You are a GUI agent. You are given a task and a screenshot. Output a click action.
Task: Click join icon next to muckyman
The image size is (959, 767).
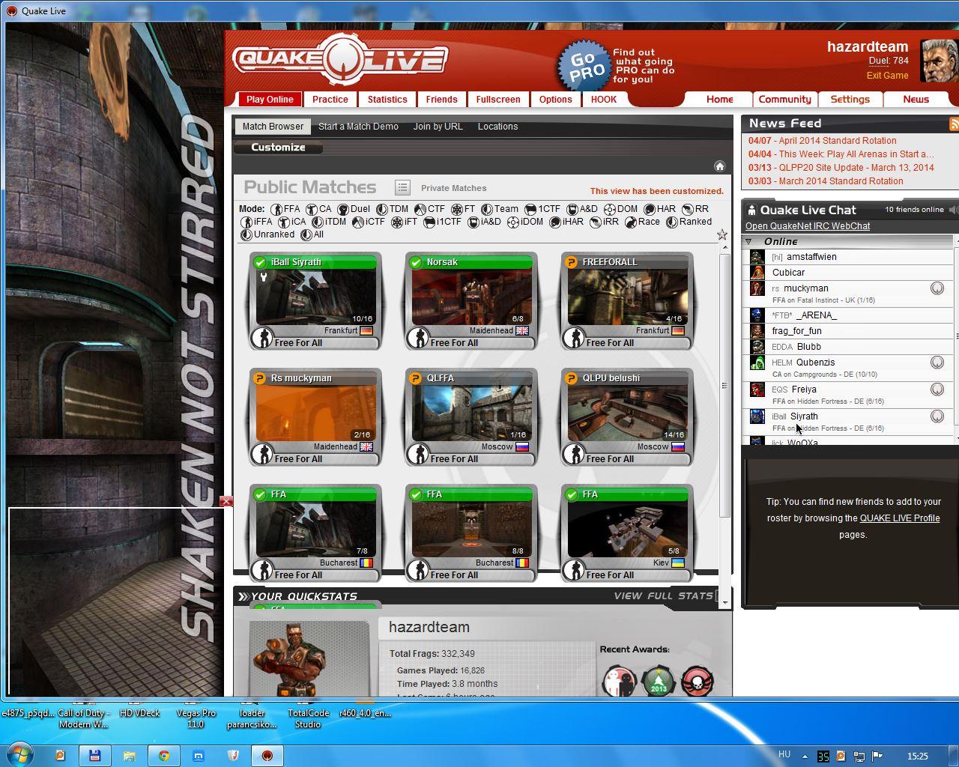(937, 288)
